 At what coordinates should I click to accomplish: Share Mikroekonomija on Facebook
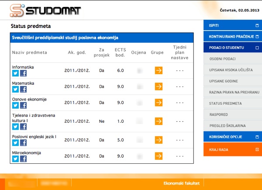24,159
